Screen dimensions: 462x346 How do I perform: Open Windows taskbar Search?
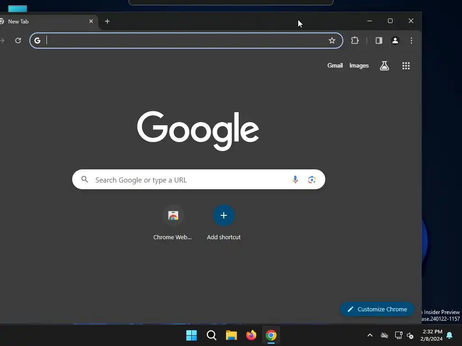click(x=211, y=335)
